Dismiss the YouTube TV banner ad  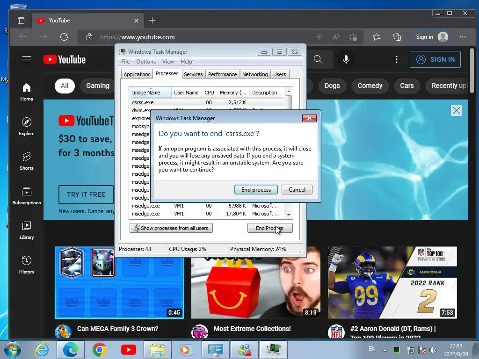click(x=457, y=110)
